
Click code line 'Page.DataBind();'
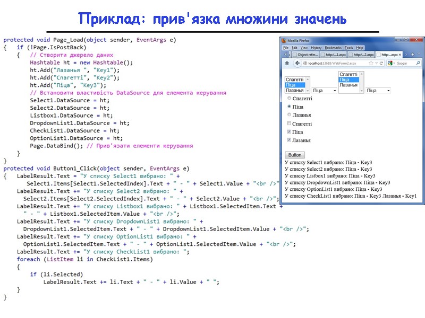[56, 146]
